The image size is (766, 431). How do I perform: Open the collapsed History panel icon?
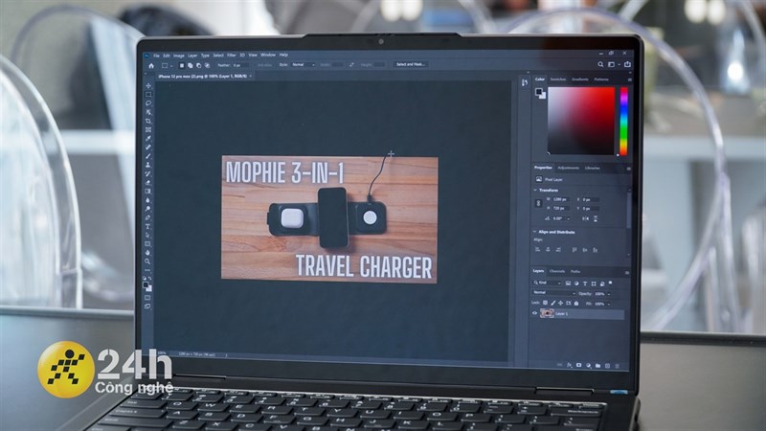[524, 82]
